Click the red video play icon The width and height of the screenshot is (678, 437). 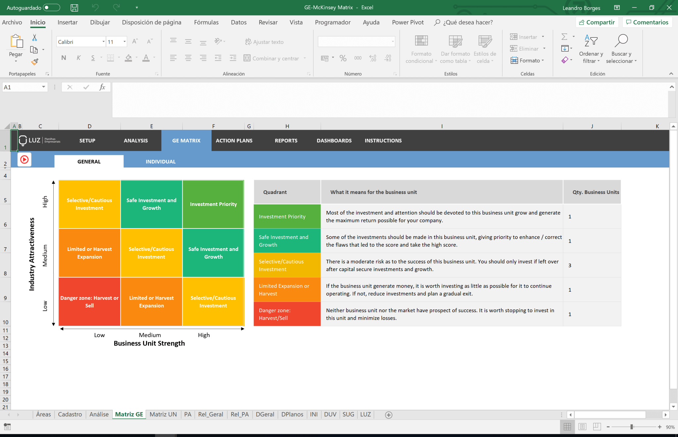pyautogui.click(x=24, y=159)
